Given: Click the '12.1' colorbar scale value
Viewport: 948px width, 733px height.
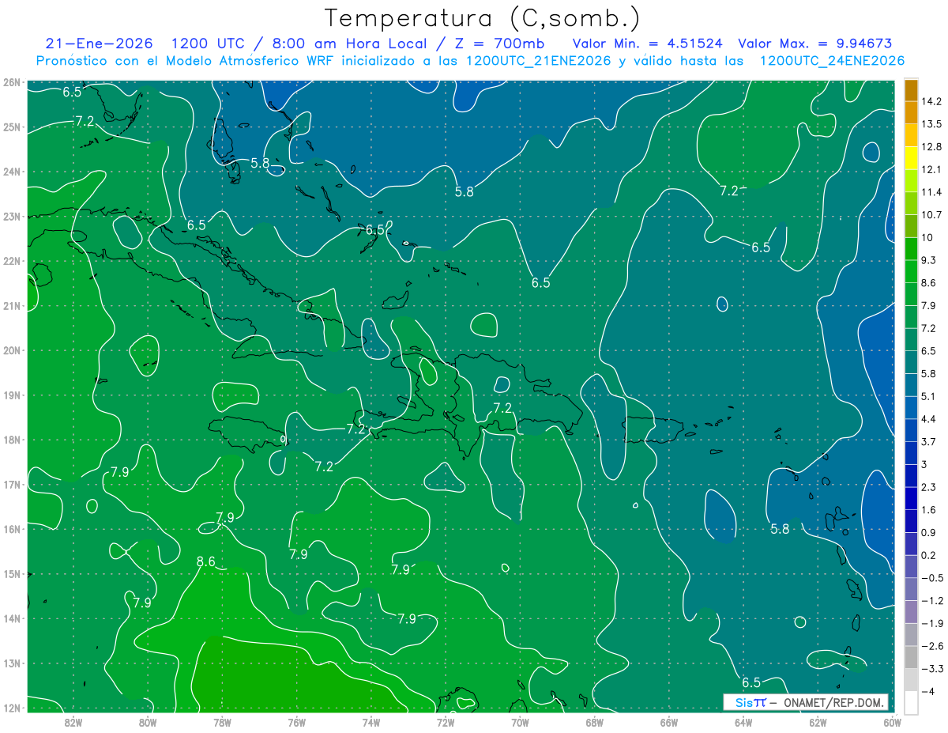Looking at the screenshot, I should click(x=932, y=169).
